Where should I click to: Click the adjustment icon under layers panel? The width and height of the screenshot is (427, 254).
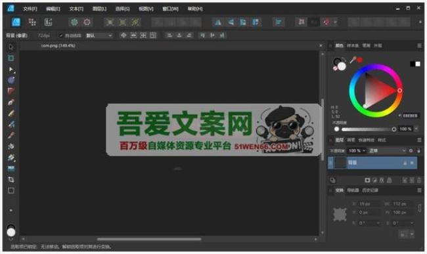pos(374,180)
